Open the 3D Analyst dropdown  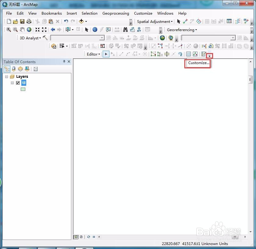pyautogui.click(x=30, y=38)
